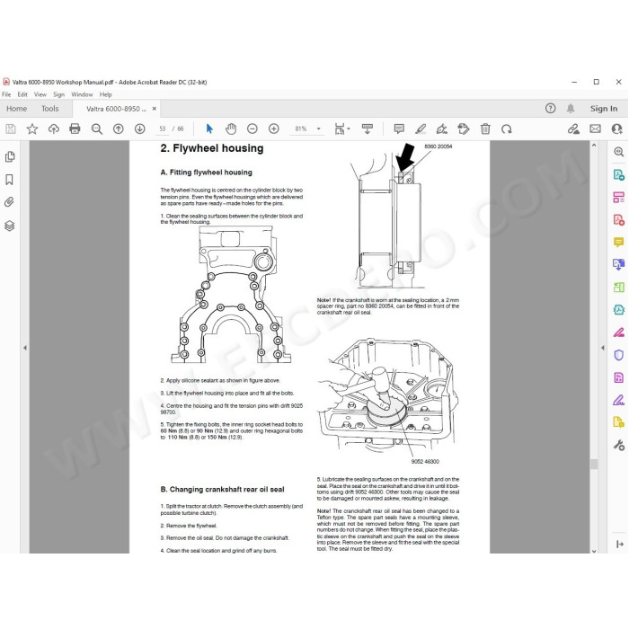
Task: Open the View menu
Action: click(40, 94)
